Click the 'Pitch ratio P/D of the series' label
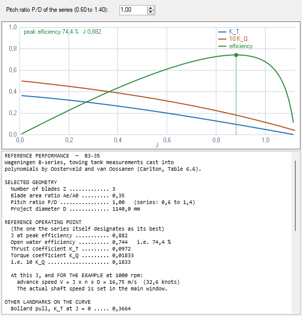This screenshot has width=302, height=316. 57,10
